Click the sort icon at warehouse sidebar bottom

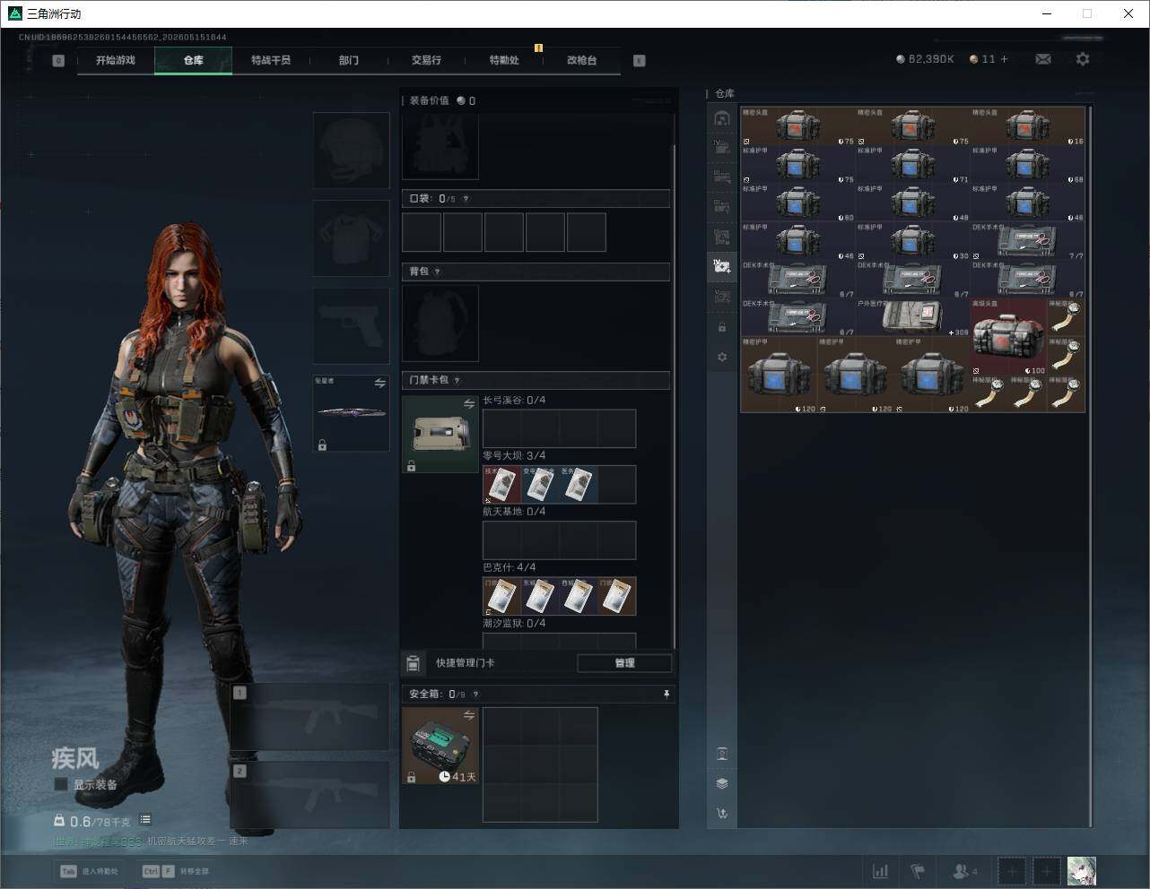tap(722, 814)
